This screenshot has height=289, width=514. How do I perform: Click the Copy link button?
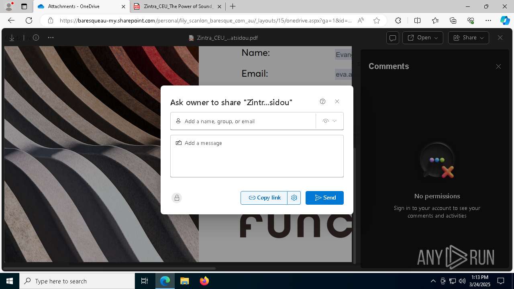tap(264, 198)
